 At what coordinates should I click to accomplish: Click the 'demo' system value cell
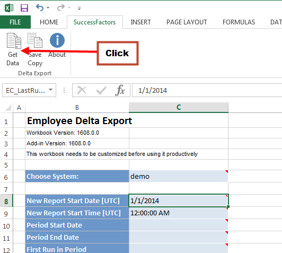(x=179, y=176)
